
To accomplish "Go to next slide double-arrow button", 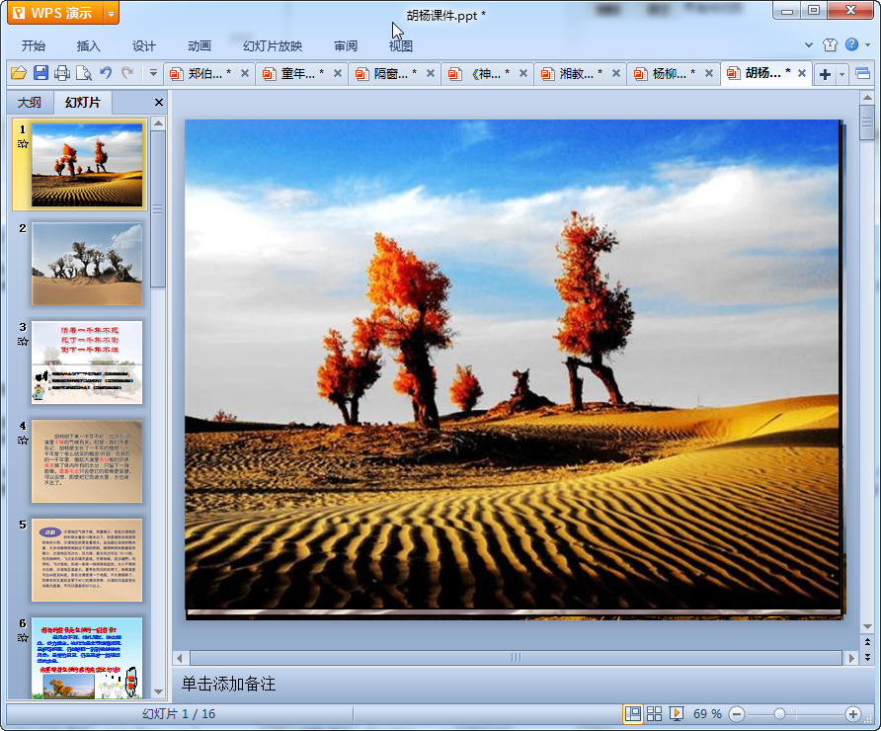I will (867, 656).
